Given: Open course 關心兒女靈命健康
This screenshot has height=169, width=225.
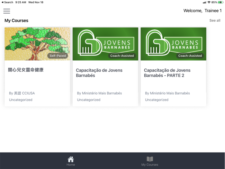Looking at the screenshot, I should (x=26, y=70).
